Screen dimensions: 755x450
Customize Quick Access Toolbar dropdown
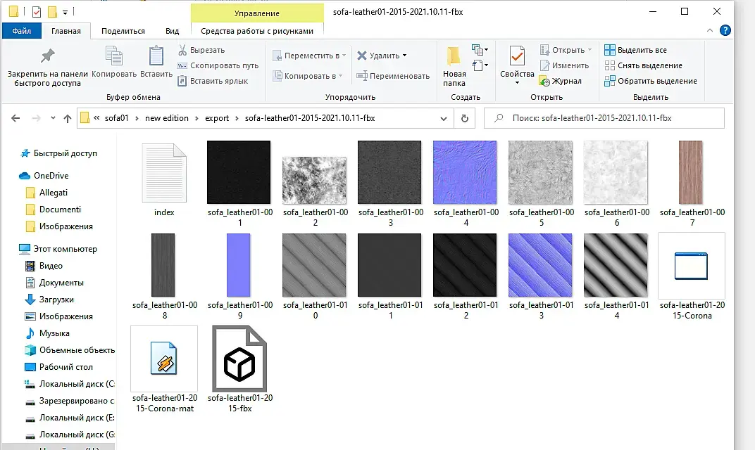coord(65,12)
